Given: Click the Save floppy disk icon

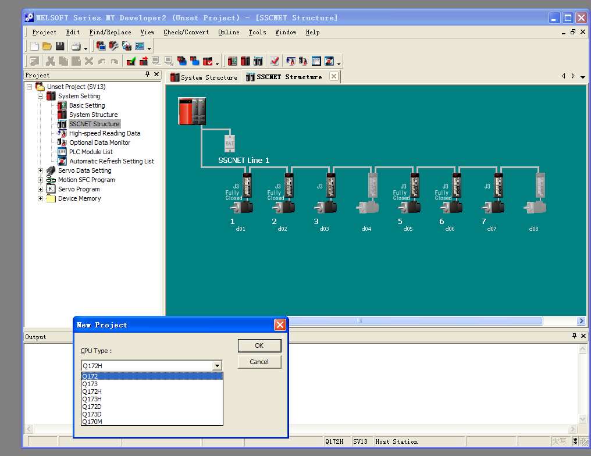Looking at the screenshot, I should (x=60, y=46).
